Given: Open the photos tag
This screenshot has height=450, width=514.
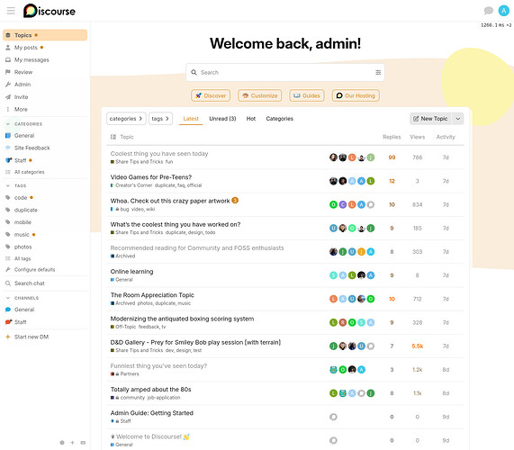Looking at the screenshot, I should [x=45, y=247].
